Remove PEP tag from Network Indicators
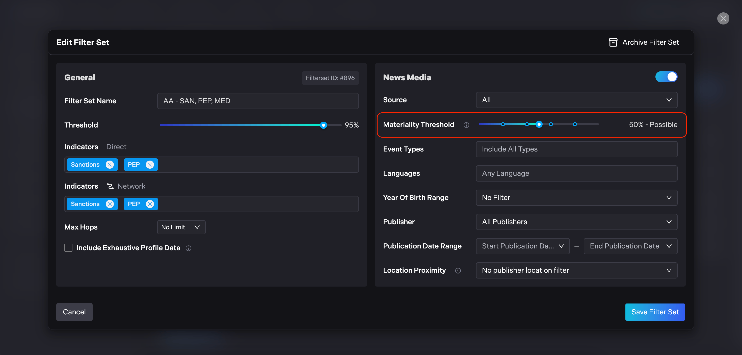The image size is (742, 355). [150, 204]
